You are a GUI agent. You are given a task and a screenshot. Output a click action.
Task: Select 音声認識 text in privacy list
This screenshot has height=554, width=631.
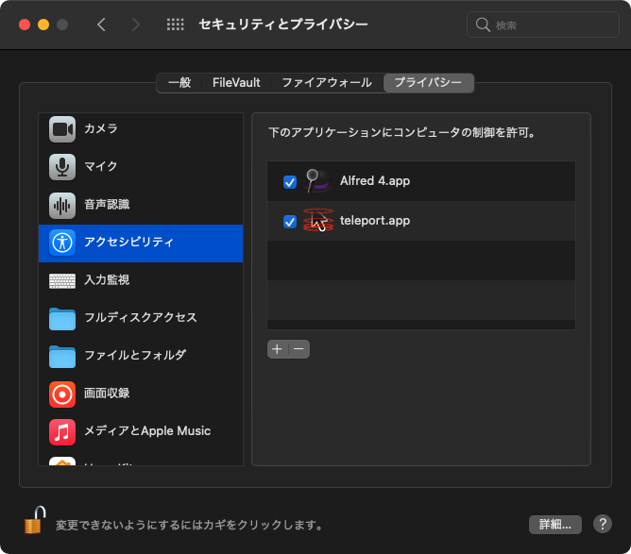point(107,204)
